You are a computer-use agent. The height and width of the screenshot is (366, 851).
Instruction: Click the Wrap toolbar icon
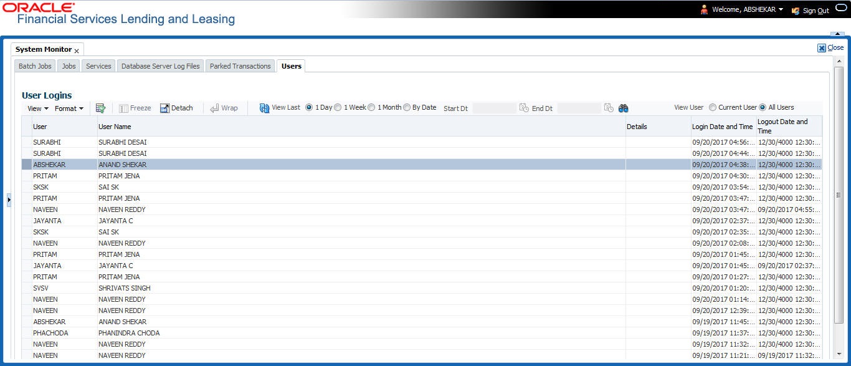[215, 108]
